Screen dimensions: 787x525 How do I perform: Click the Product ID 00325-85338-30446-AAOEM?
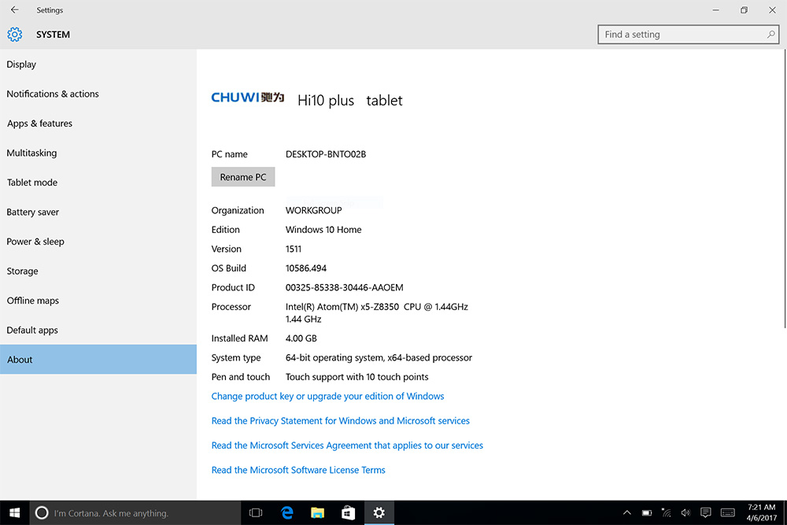point(345,287)
